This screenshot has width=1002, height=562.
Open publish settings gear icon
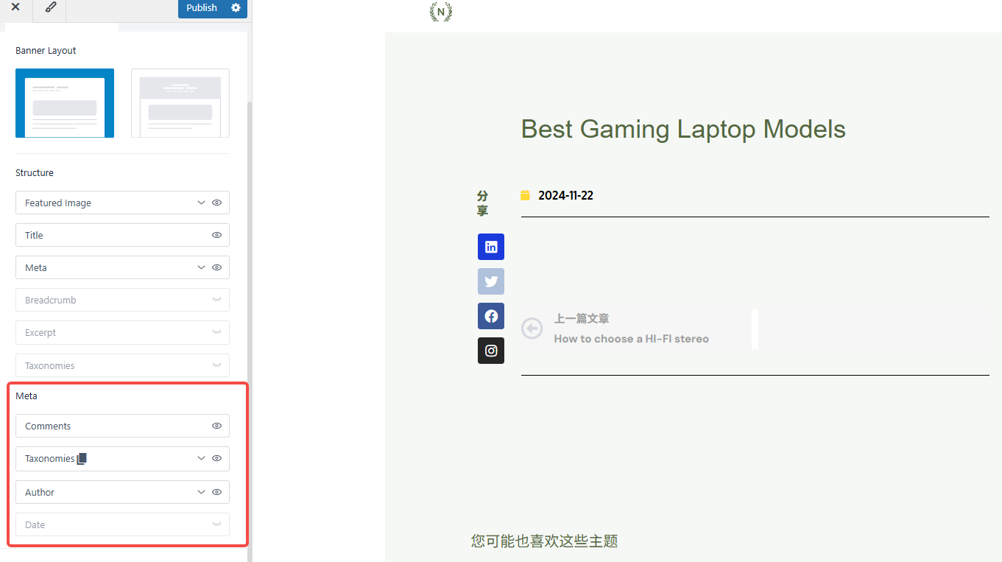tap(236, 7)
